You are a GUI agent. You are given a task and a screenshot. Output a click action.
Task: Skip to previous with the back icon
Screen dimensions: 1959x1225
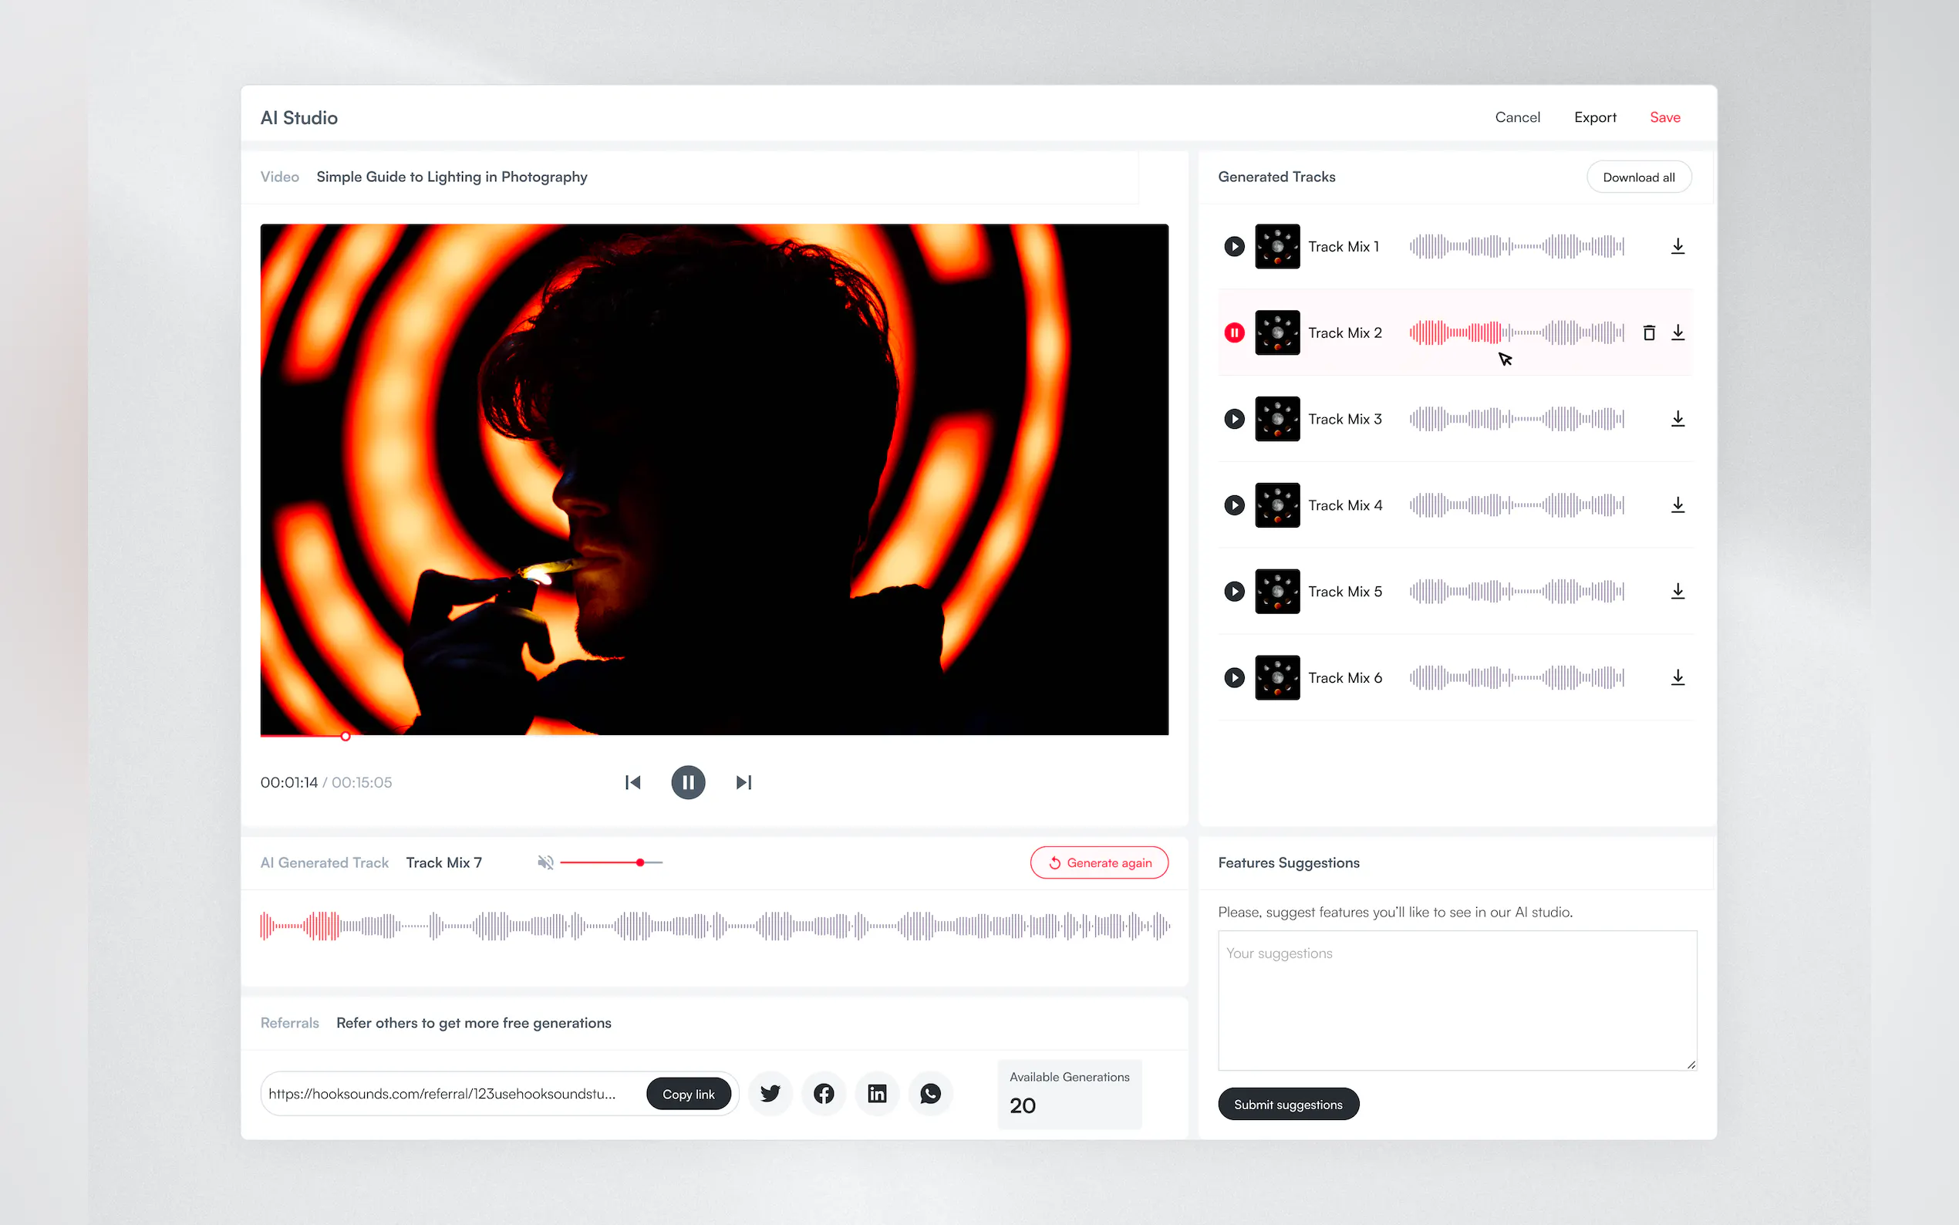[632, 783]
